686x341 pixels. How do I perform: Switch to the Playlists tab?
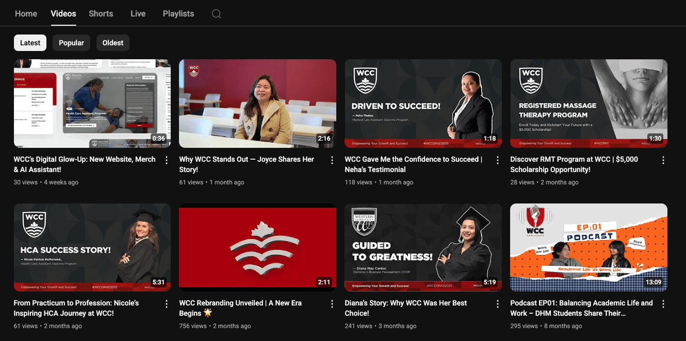[178, 14]
